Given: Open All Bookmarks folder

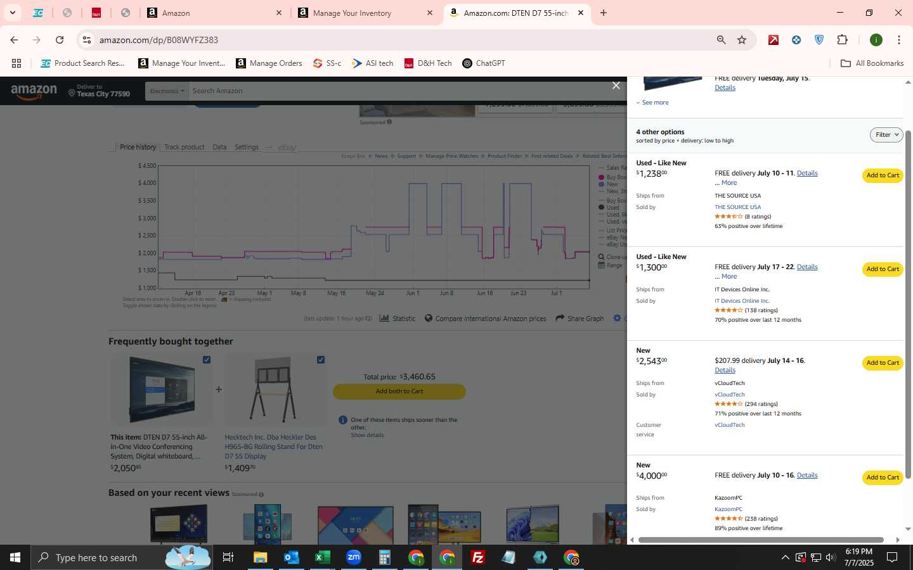Looking at the screenshot, I should [872, 63].
